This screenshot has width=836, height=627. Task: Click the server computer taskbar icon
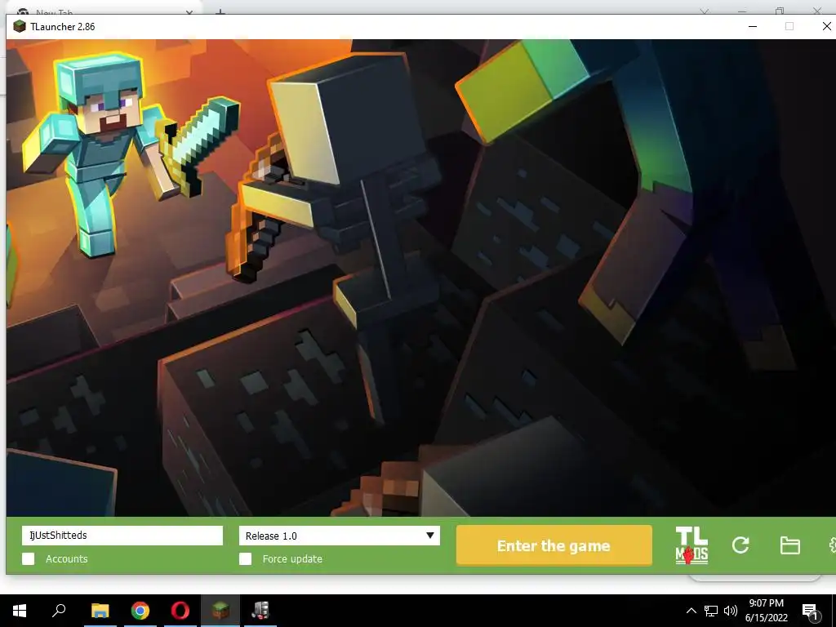[x=260, y=611]
